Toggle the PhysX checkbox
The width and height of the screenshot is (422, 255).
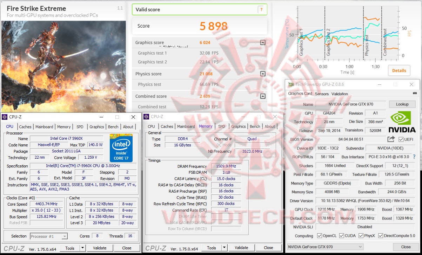pos(361,236)
